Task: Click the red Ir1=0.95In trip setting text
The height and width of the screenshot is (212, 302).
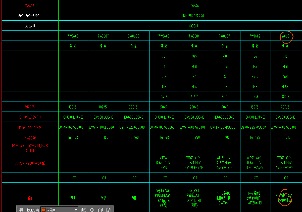Action: (30, 146)
